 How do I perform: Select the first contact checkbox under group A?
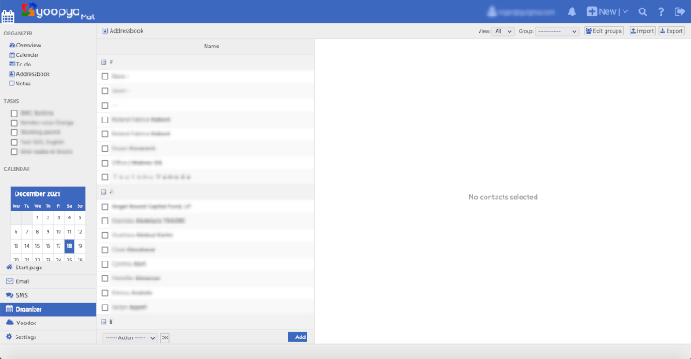pyautogui.click(x=105, y=207)
